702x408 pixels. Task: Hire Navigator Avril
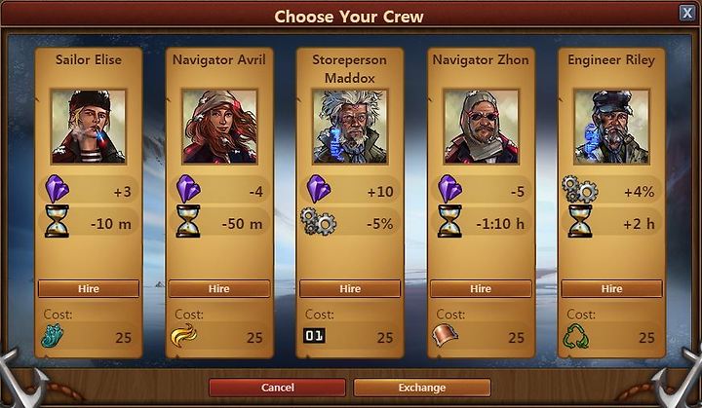coord(219,288)
